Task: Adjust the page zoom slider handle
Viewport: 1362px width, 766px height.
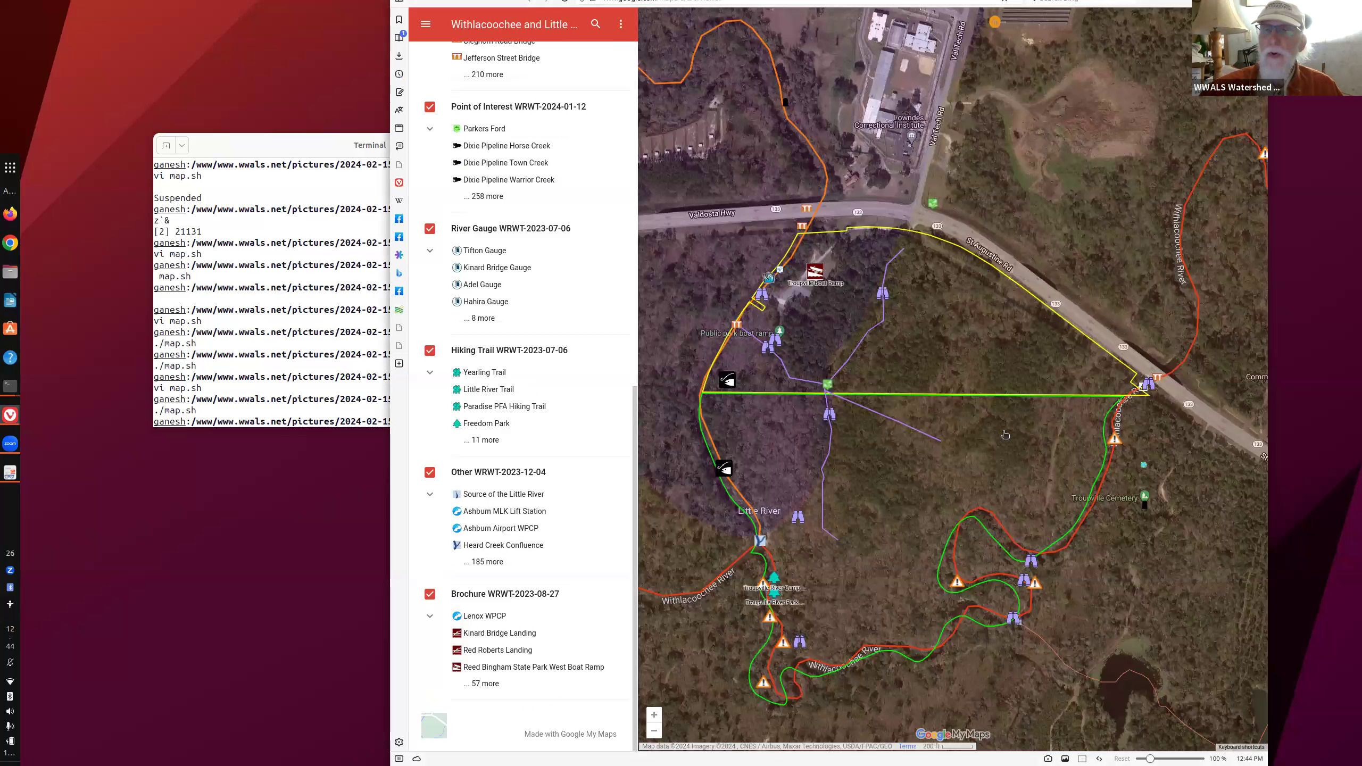Action: click(x=1150, y=759)
